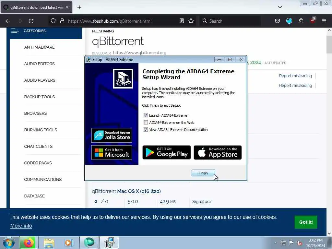
Task: Open a new tab with the plus icon
Action: click(x=79, y=7)
